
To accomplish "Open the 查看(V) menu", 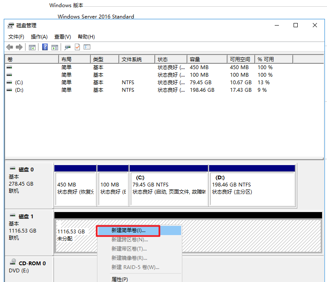I will point(62,37).
